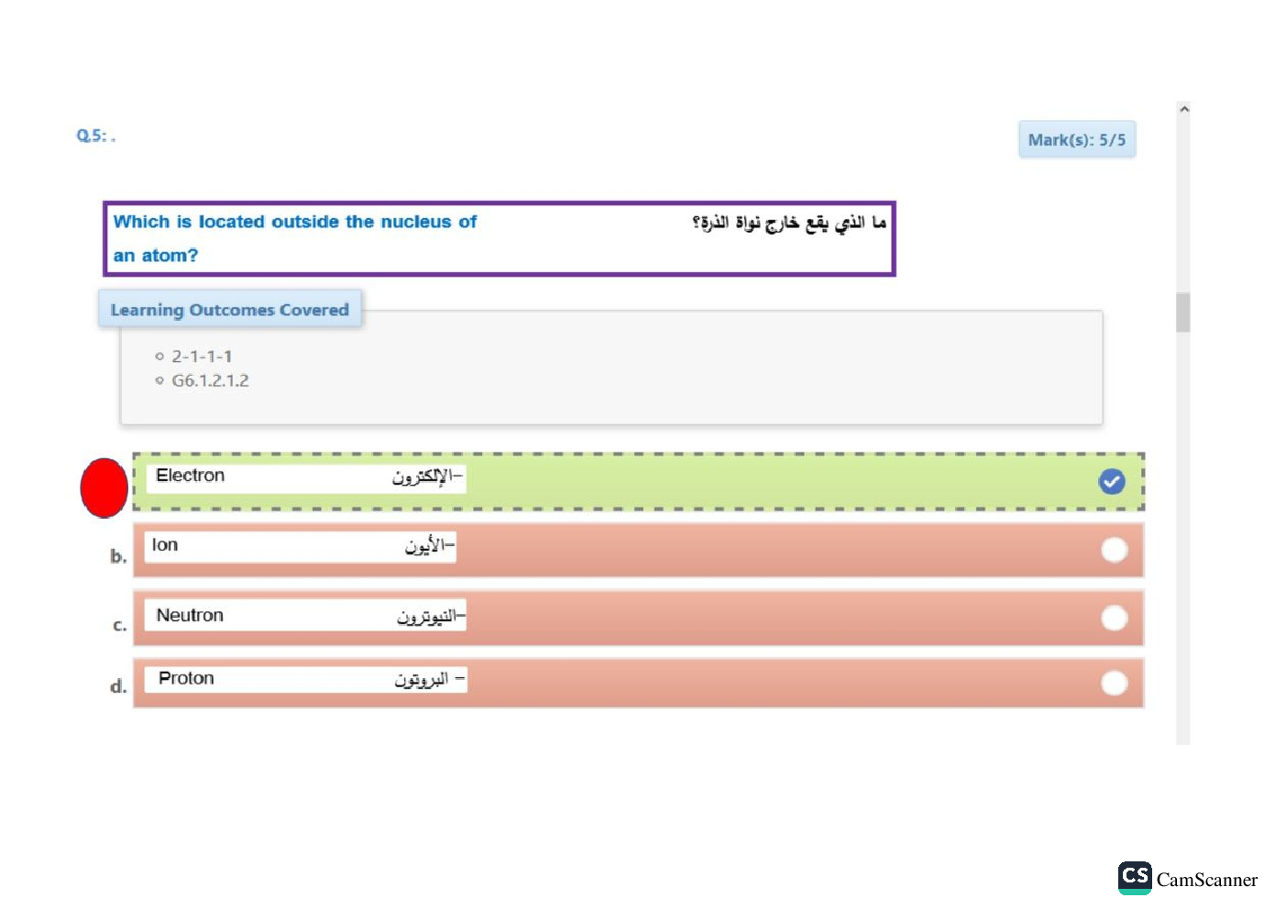Click the Mark(s): 5/5 badge
This screenshot has width=1286, height=909.
tap(1076, 140)
